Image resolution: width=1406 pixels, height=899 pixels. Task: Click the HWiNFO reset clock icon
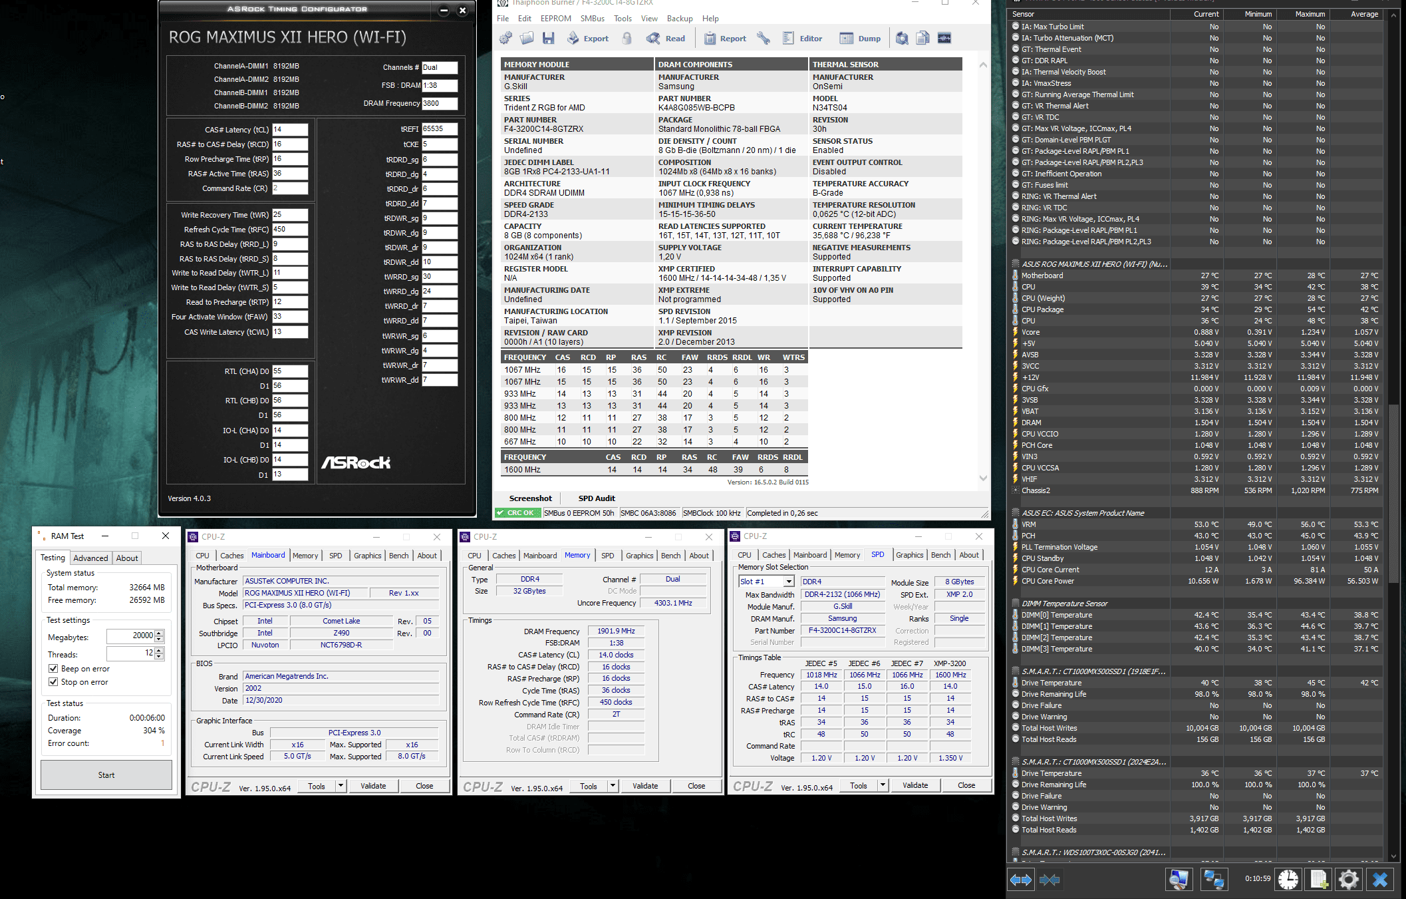(x=1288, y=880)
